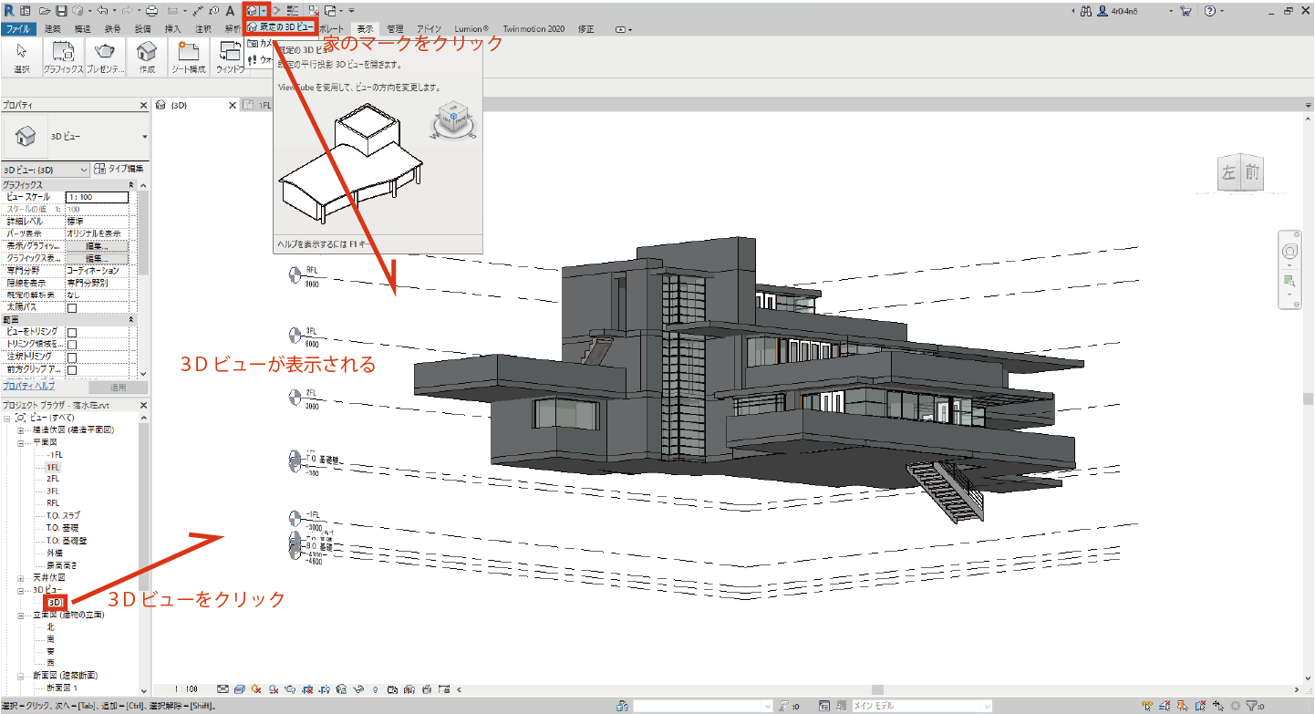Toggle sun path icon in view control bar
This screenshot has width=1315, height=714.
256,689
